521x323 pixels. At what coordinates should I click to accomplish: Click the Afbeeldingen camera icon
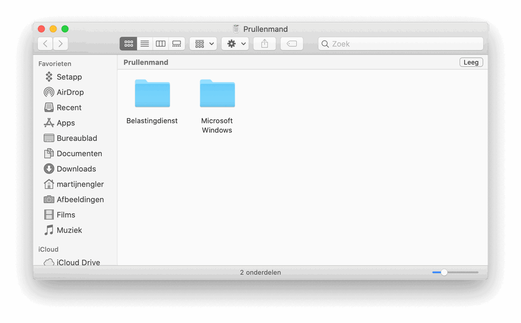(x=49, y=199)
